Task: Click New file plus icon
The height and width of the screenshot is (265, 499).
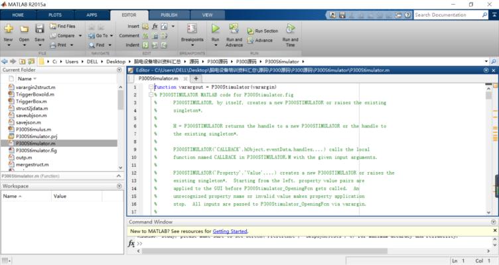Action: click(9, 29)
